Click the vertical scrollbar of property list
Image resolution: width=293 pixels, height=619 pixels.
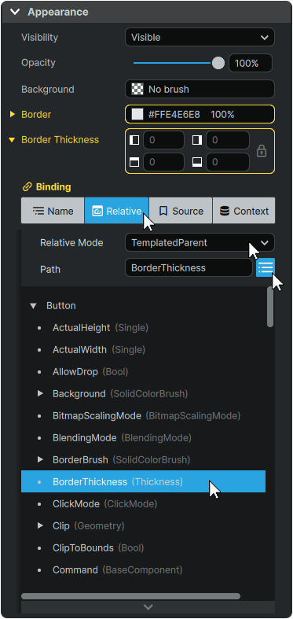point(270,307)
